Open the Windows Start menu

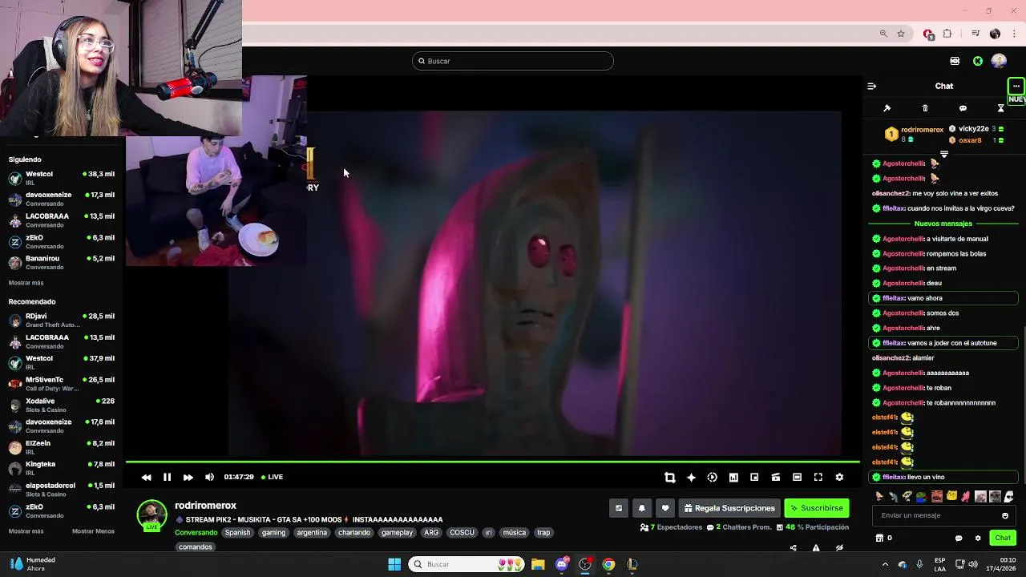pyautogui.click(x=394, y=564)
